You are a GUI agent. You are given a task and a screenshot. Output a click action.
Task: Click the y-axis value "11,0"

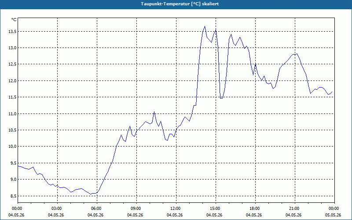[12, 114]
